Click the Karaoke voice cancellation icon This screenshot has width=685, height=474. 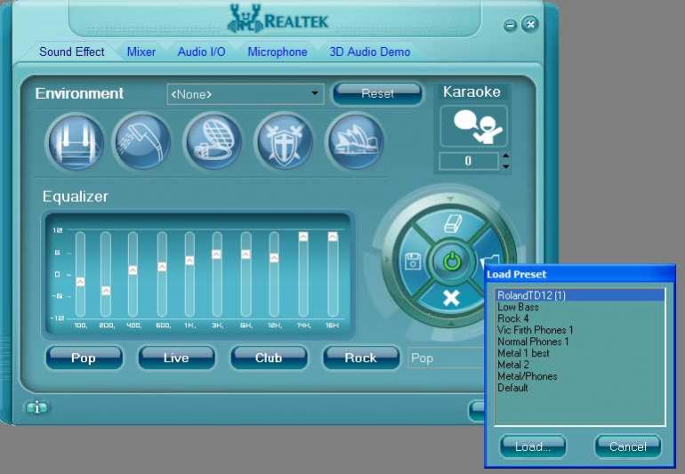coord(474,125)
